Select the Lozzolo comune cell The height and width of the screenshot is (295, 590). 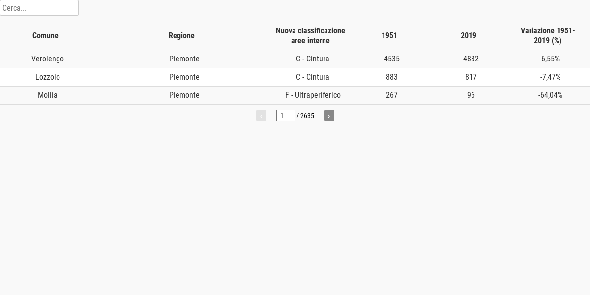pyautogui.click(x=48, y=77)
